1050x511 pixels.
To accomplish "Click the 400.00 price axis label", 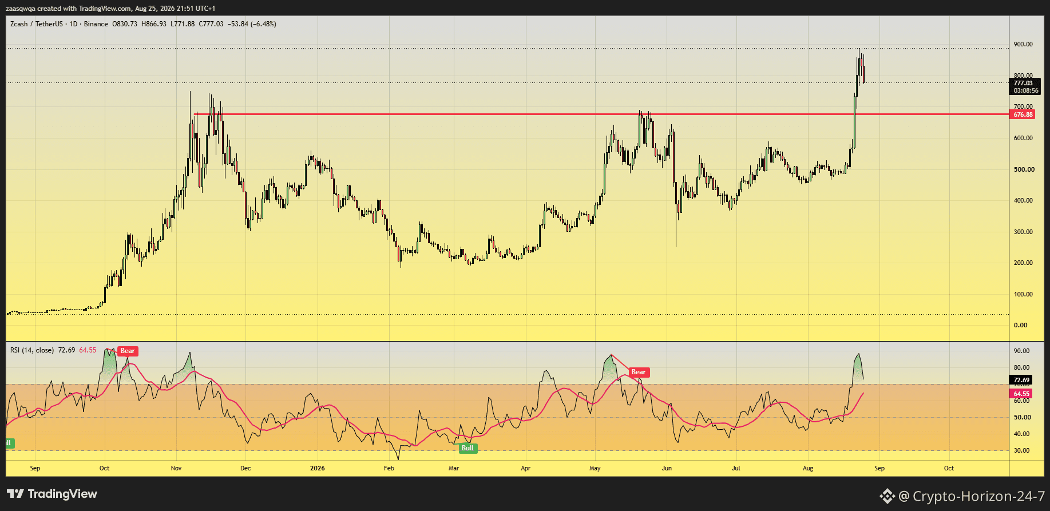I will pyautogui.click(x=1023, y=200).
